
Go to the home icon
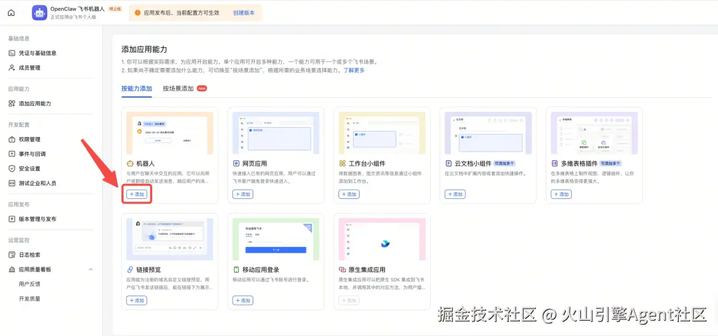click(x=11, y=13)
